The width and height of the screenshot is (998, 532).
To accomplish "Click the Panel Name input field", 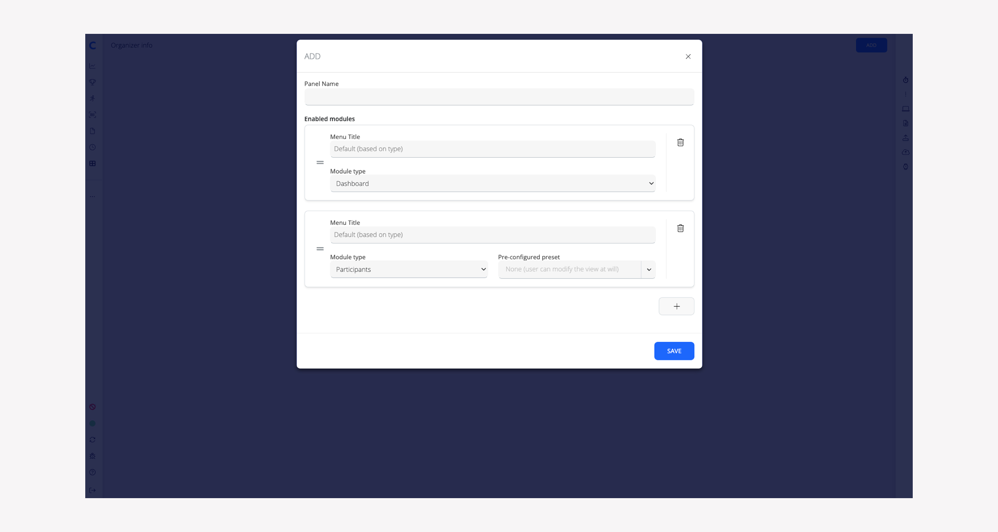I will click(499, 97).
